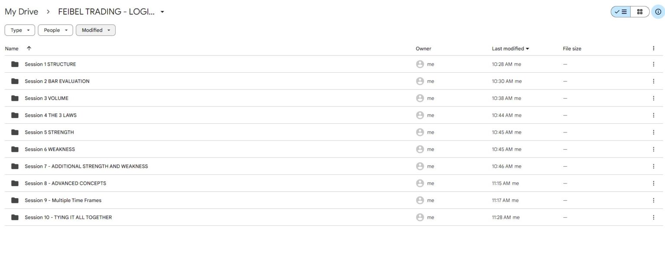Click owner avatar for Session 3 VOLUME
665x257 pixels.
pyautogui.click(x=420, y=98)
